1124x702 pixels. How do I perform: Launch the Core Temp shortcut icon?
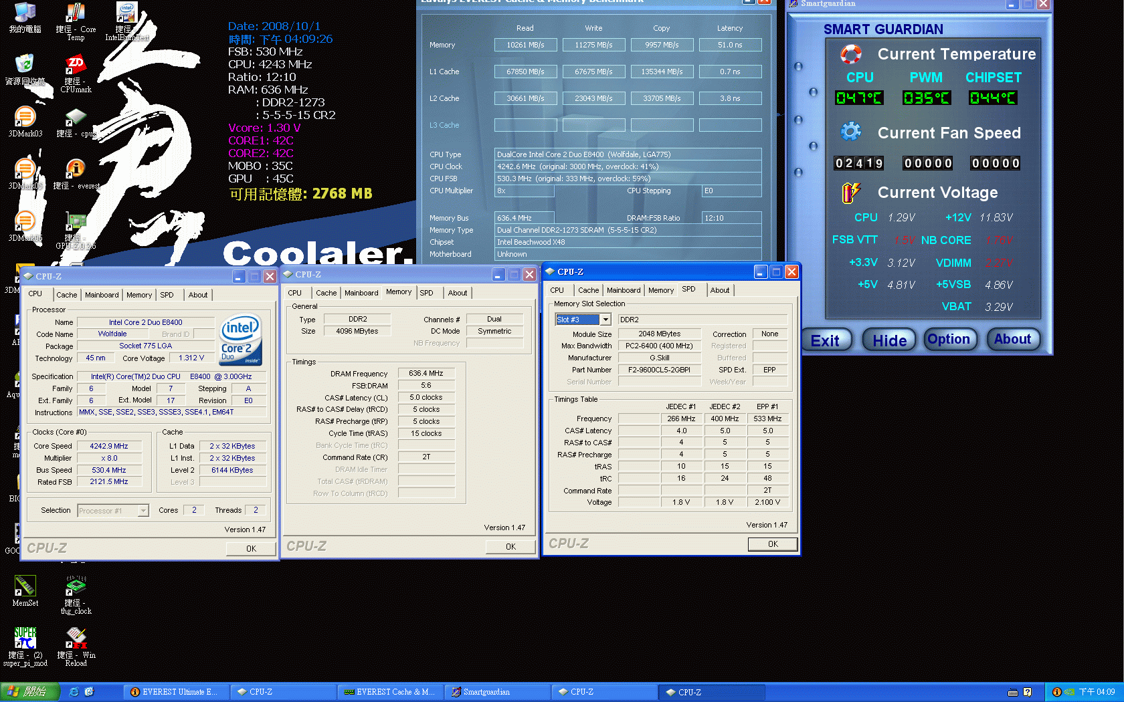[76, 21]
